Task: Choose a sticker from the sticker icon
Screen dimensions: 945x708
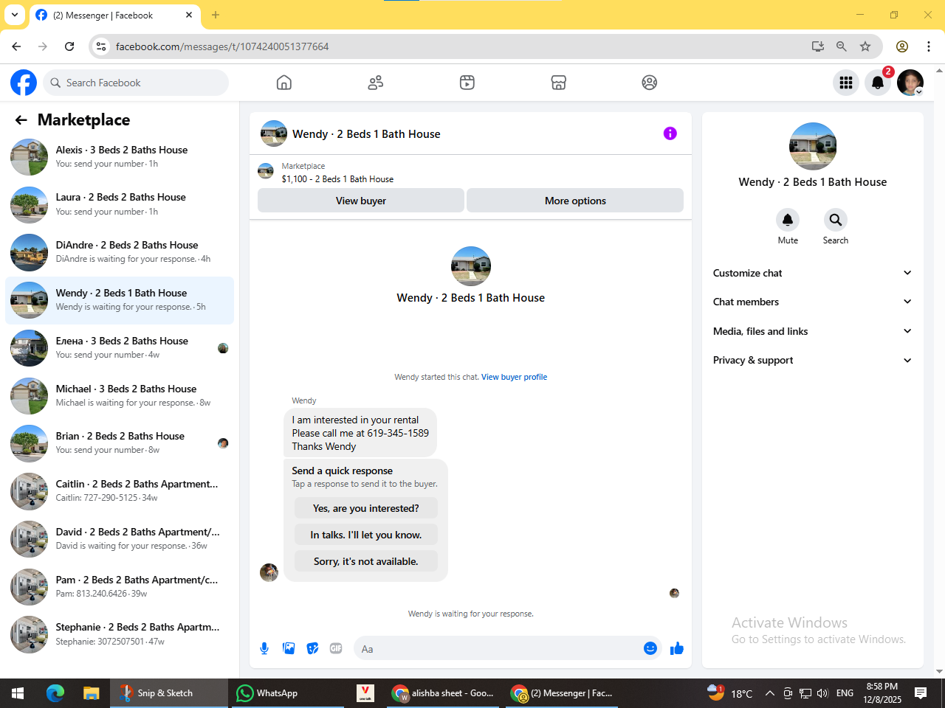Action: tap(313, 648)
